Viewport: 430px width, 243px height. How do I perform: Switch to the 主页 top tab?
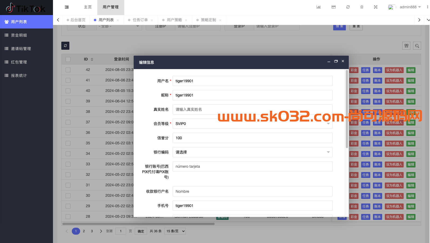(88, 7)
